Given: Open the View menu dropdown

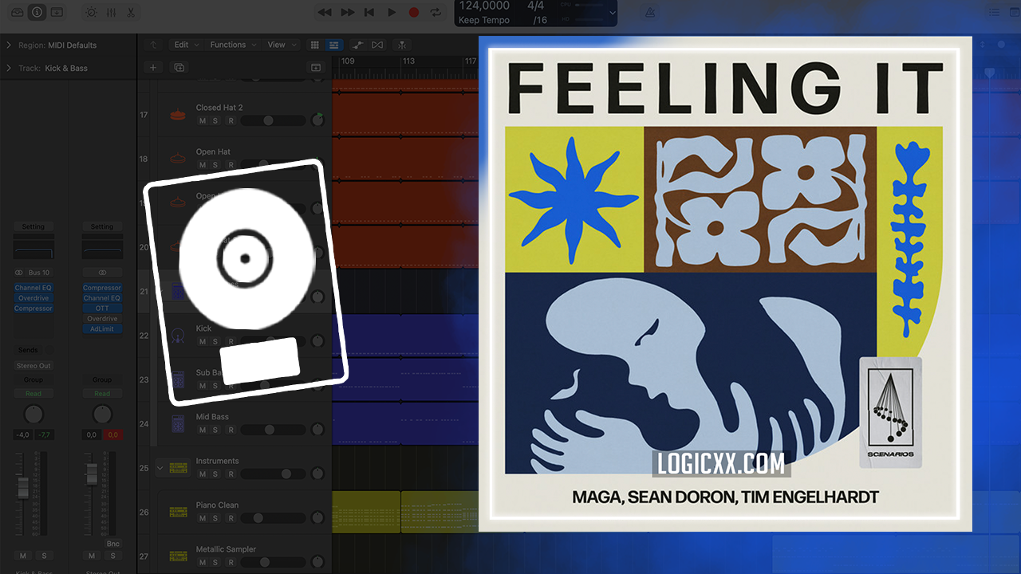Looking at the screenshot, I should (282, 45).
